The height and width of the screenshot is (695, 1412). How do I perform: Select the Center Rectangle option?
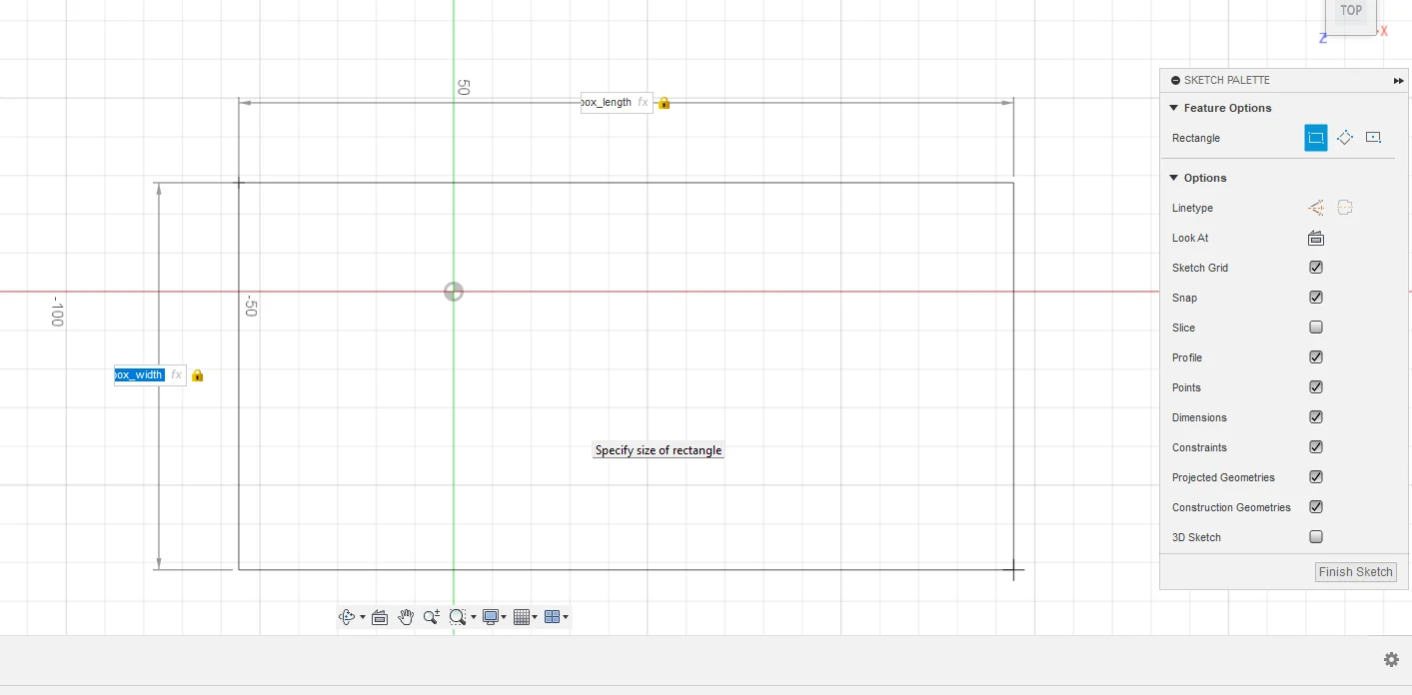(1373, 138)
